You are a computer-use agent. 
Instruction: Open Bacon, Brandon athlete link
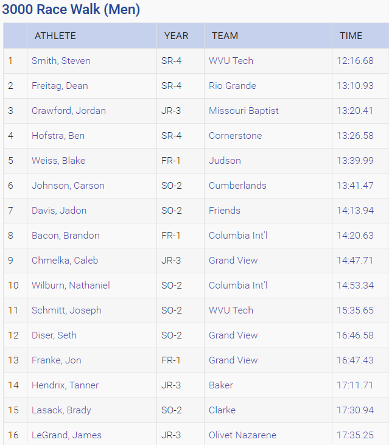66,236
